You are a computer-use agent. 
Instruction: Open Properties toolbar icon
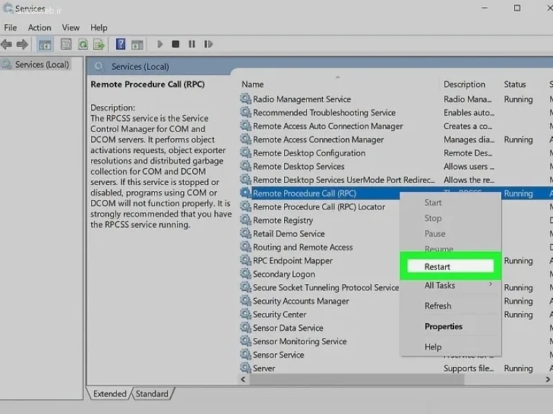[x=66, y=44]
